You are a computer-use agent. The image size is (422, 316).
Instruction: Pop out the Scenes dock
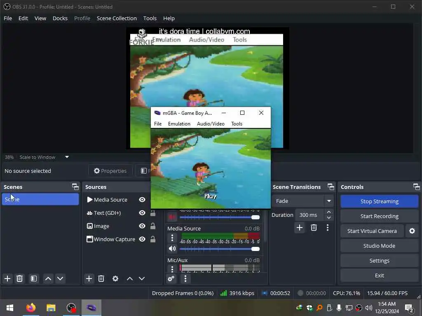75,187
